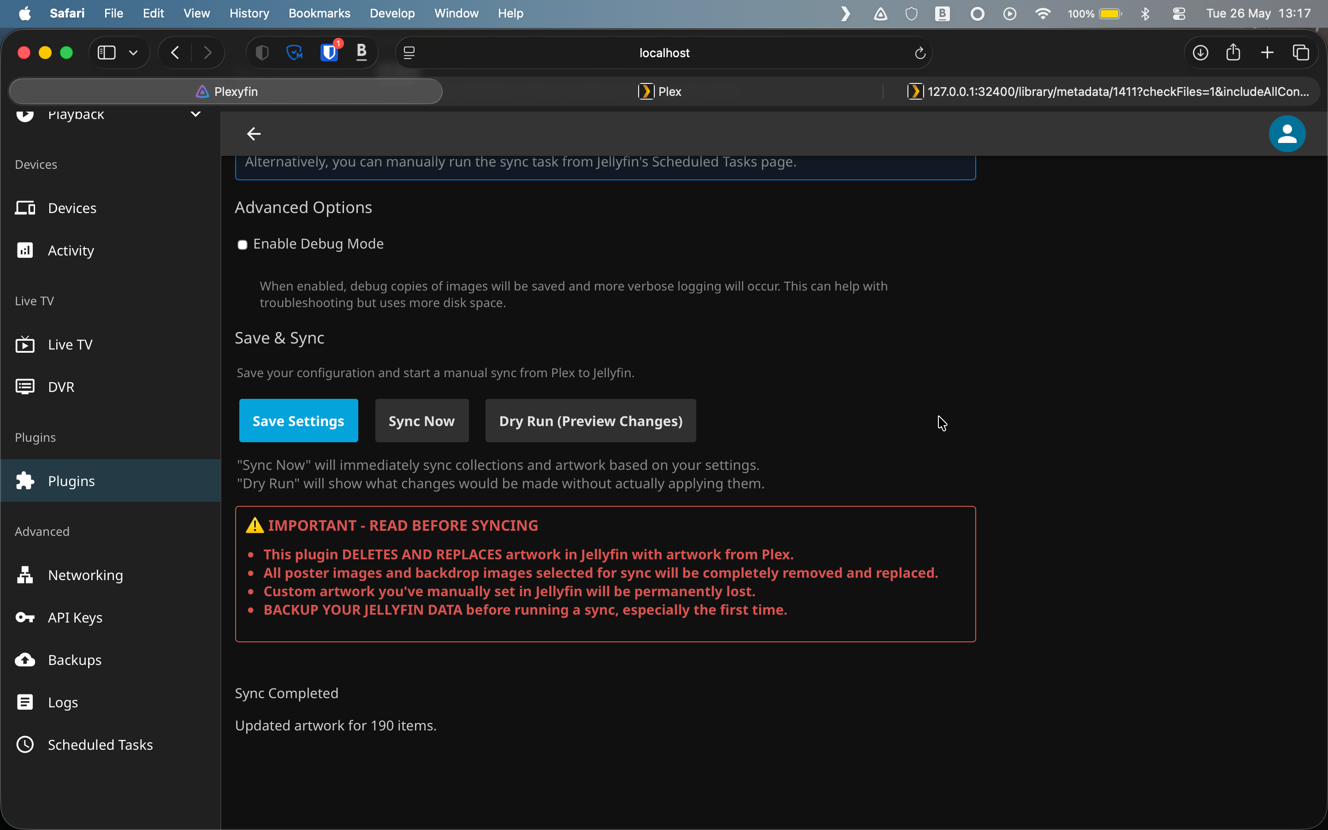Open the DVR icon in sidebar
Image resolution: width=1328 pixels, height=830 pixels.
coord(25,386)
